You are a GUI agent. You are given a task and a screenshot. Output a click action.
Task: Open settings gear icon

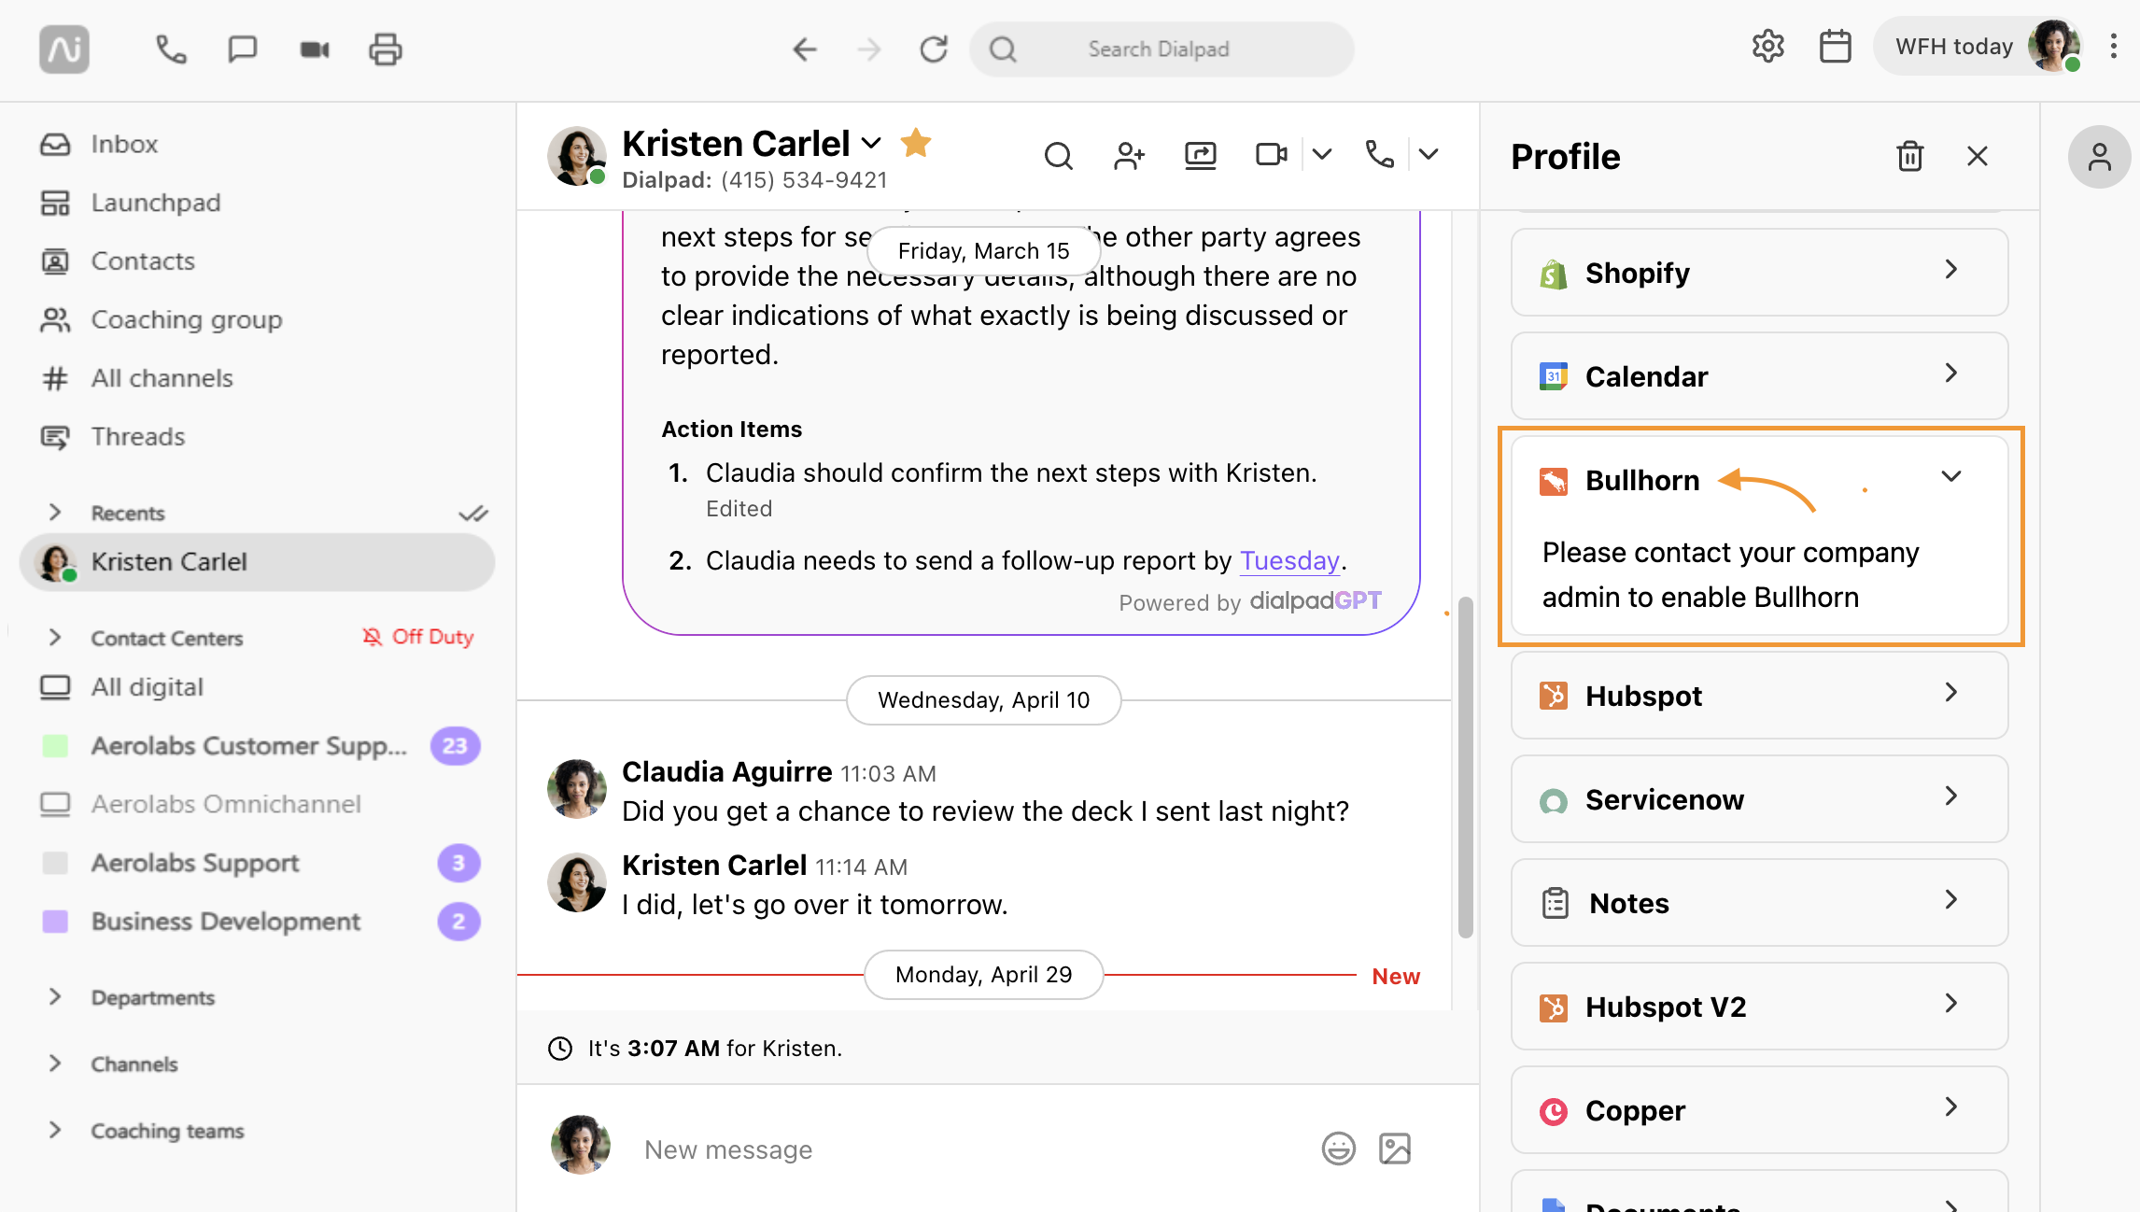(x=1767, y=47)
